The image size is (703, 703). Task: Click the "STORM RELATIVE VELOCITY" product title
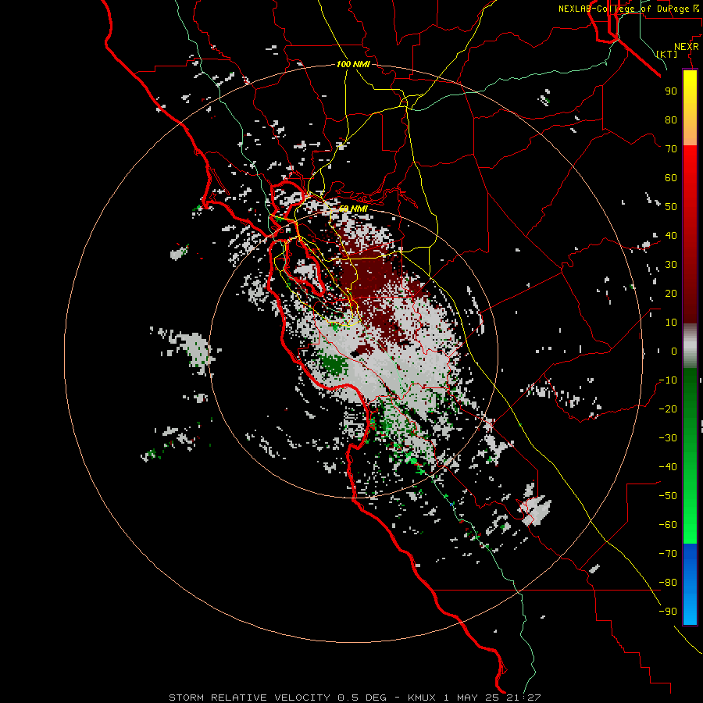(250, 698)
